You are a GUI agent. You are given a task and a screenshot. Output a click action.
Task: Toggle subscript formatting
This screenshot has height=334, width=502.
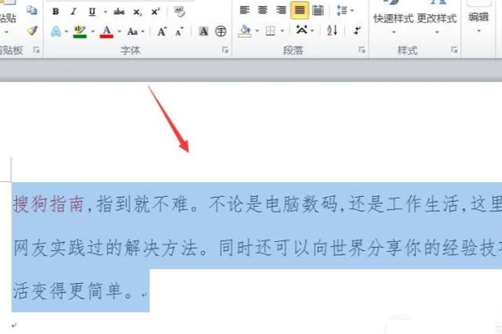click(137, 13)
